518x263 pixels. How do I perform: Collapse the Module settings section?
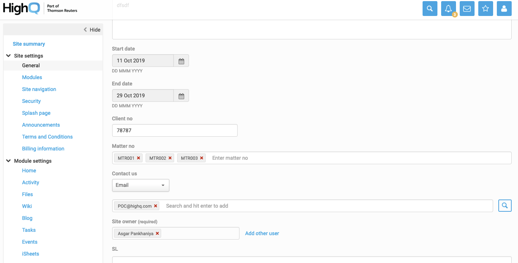(9, 161)
